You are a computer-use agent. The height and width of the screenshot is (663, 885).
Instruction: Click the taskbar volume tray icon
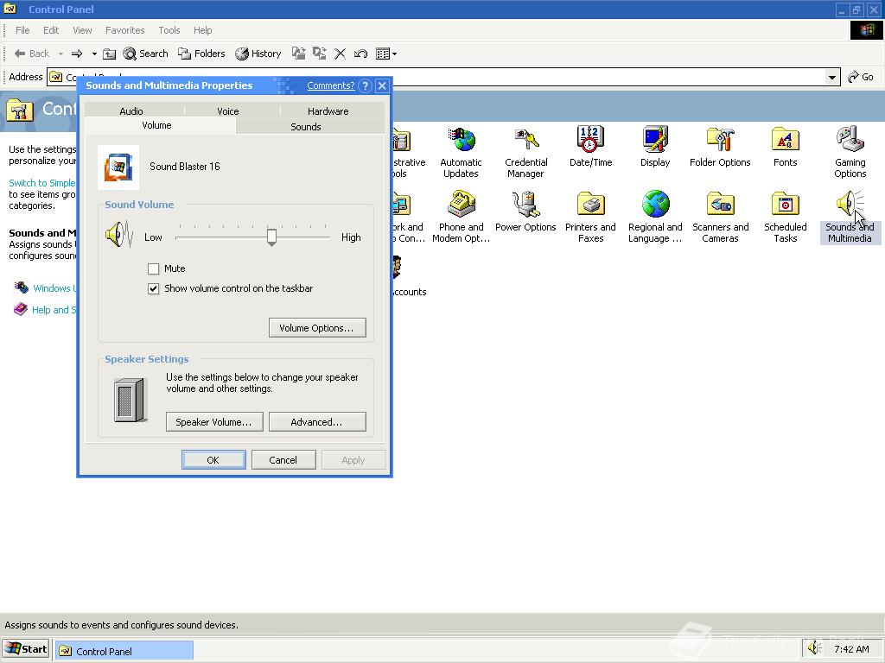tap(814, 648)
